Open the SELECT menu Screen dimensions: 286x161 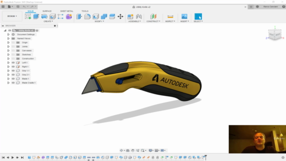(x=198, y=21)
